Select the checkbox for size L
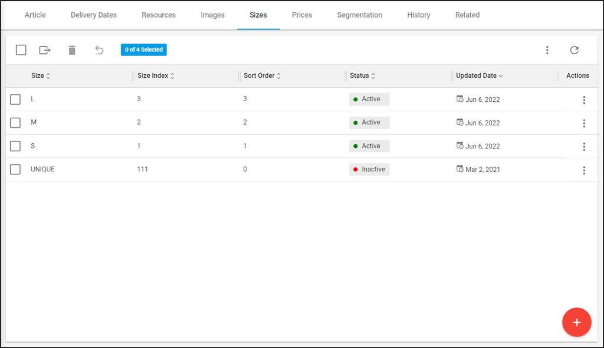 tap(15, 99)
